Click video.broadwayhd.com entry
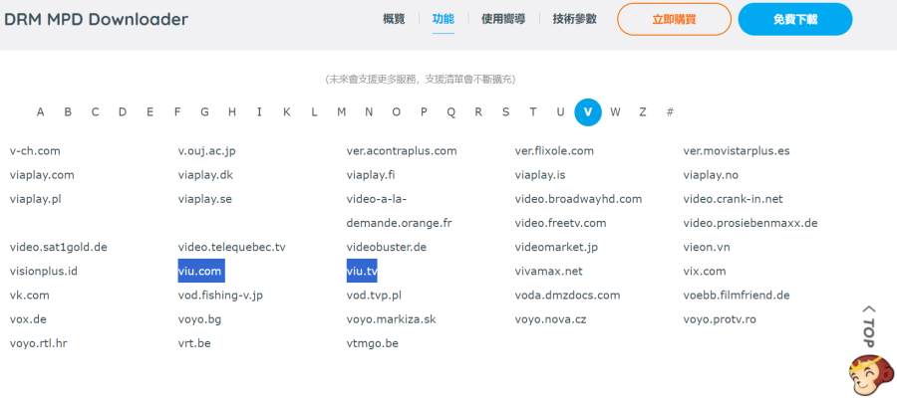897x398 pixels. (x=578, y=199)
